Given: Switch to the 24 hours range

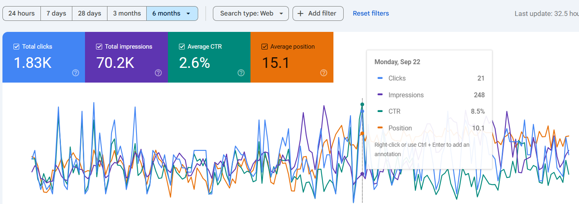Looking at the screenshot, I should tap(21, 13).
